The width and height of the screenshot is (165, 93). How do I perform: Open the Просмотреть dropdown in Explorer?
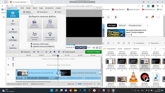pyautogui.click(x=154, y=43)
